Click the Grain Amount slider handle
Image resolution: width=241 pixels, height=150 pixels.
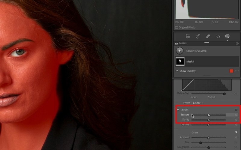pyautogui.click(x=208, y=138)
